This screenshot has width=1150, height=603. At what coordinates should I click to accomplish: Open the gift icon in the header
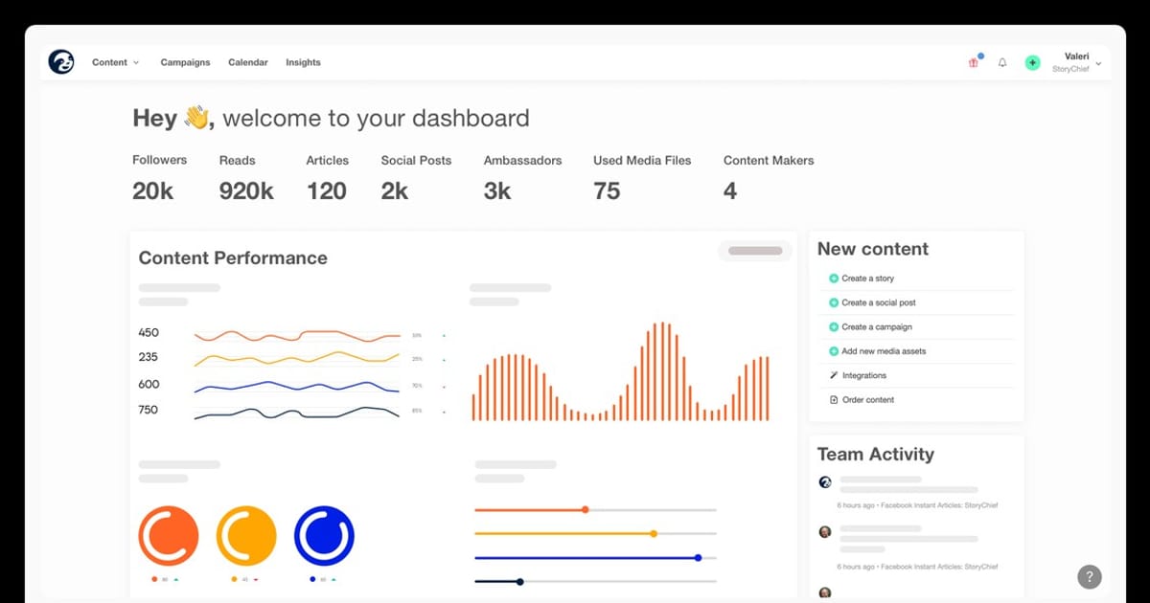point(973,63)
